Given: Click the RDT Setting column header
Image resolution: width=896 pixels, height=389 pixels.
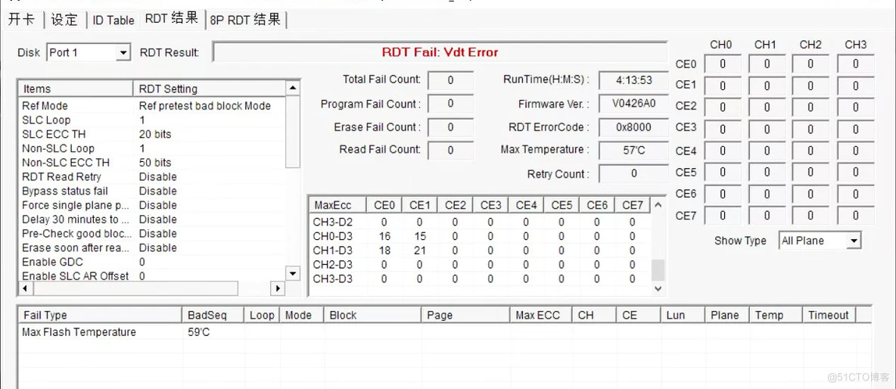Looking at the screenshot, I should coord(209,89).
